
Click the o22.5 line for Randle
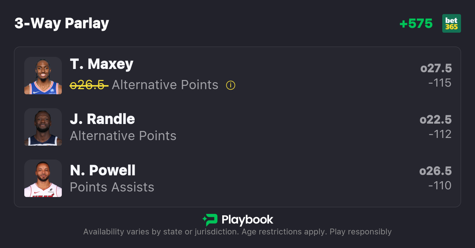pos(436,120)
